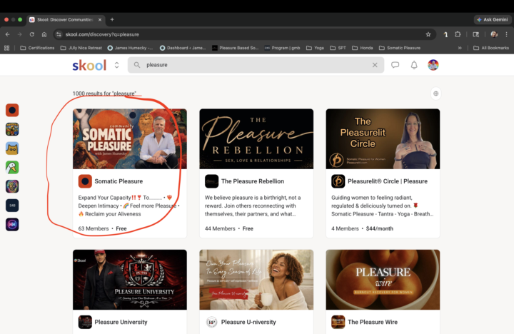
Task: Click the browser home button
Action: tap(44, 34)
